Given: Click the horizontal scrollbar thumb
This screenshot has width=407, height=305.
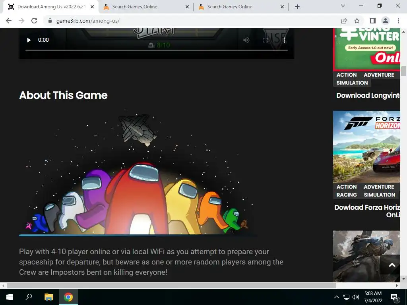Looking at the screenshot, I should pyautogui.click(x=171, y=286).
